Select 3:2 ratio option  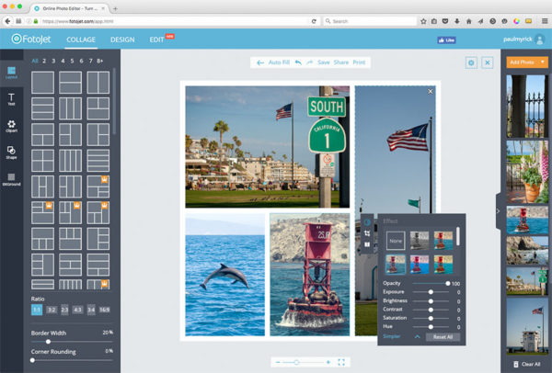tap(52, 310)
